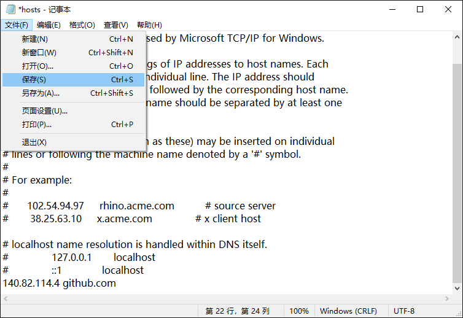Screen dimensions: 463x318
Task: Click 'localhost name resolution' comment line
Action: coord(135,244)
